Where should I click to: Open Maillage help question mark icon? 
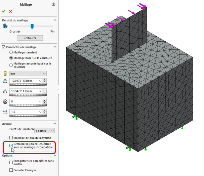coord(53,4)
